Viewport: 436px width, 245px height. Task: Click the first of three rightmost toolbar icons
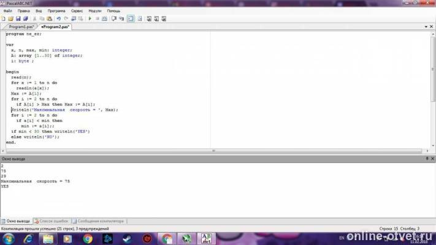click(149, 18)
